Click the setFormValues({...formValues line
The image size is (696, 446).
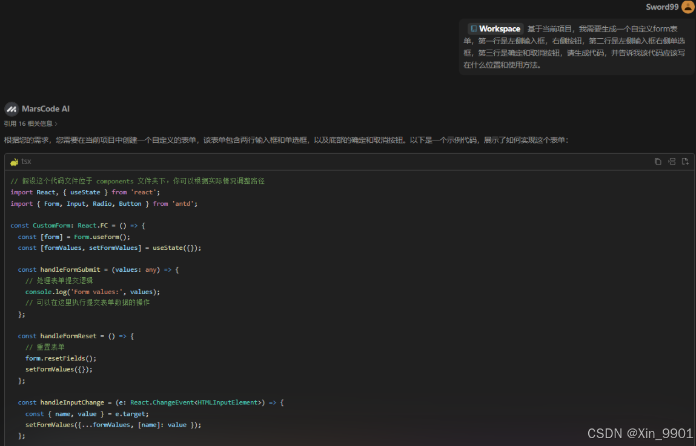pos(113,425)
